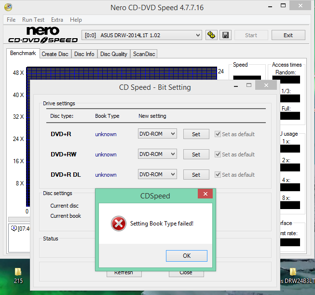The height and width of the screenshot is (295, 315).
Task: Click the floppy disk save icon
Action: pyautogui.click(x=225, y=35)
